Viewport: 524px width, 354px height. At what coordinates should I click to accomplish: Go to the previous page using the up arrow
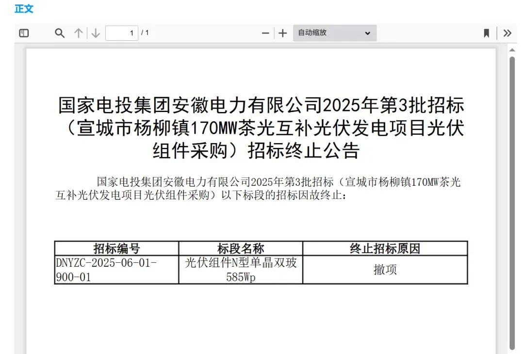[78, 33]
